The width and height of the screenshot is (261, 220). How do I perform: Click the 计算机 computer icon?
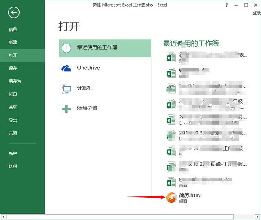[x=66, y=89]
